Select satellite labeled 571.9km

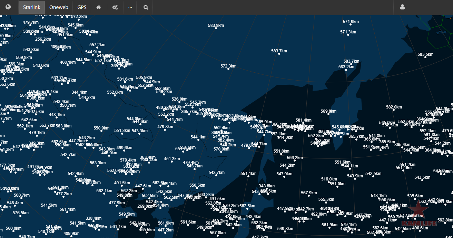(x=351, y=22)
